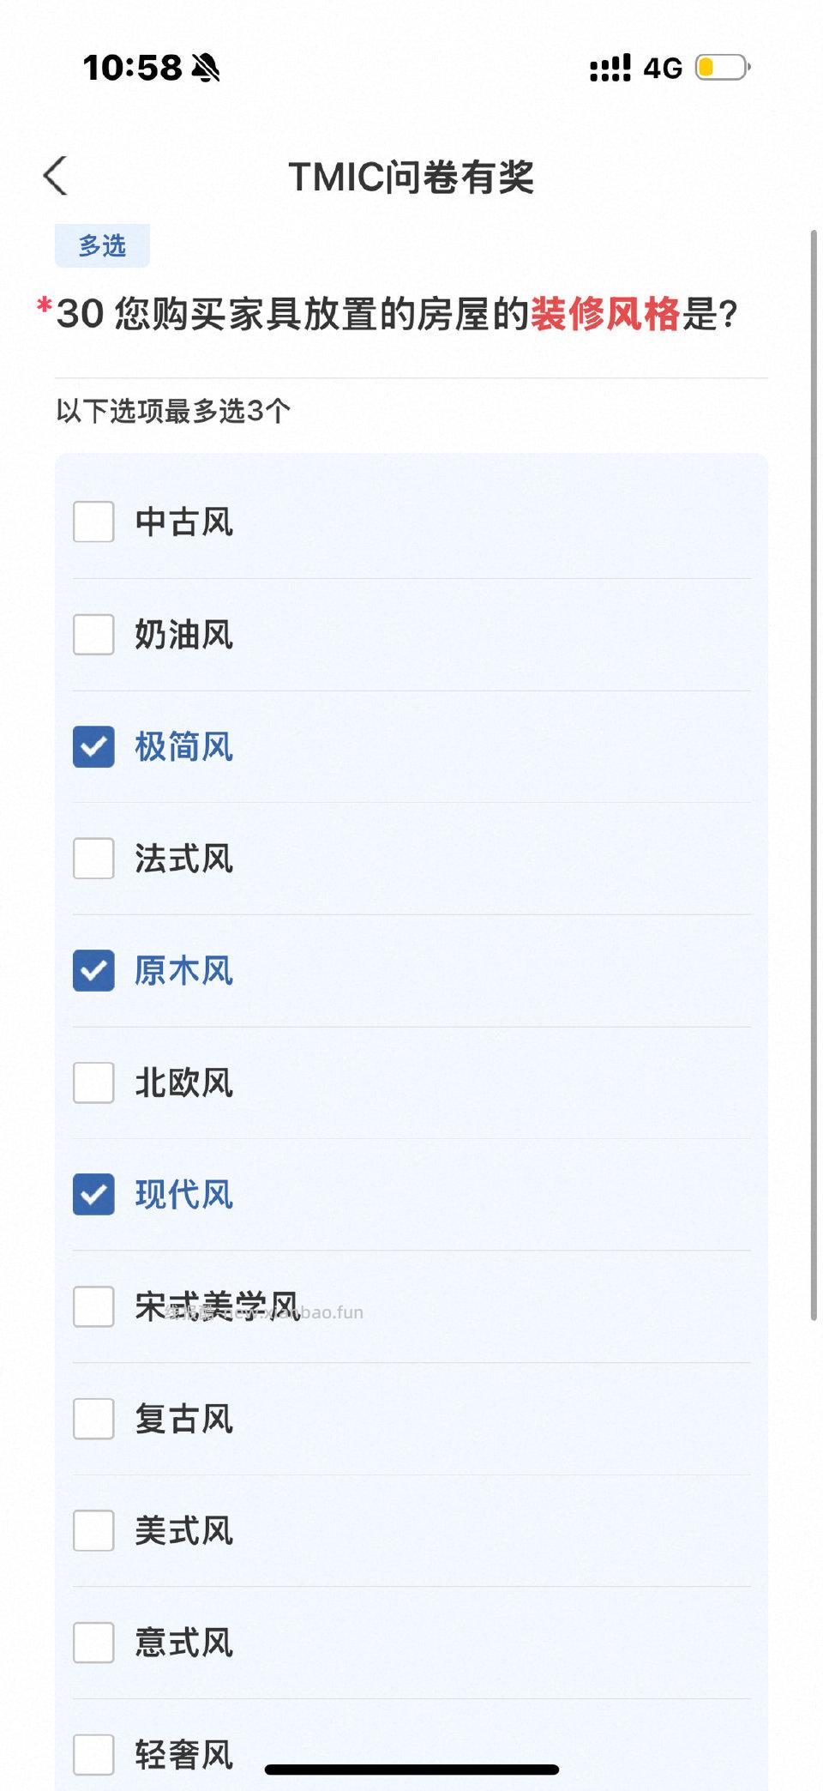Uncheck the 极简风 checkbox
The height and width of the screenshot is (1791, 823).
click(93, 746)
